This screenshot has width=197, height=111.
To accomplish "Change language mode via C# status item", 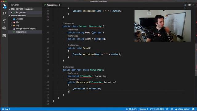I will coord(172,109).
